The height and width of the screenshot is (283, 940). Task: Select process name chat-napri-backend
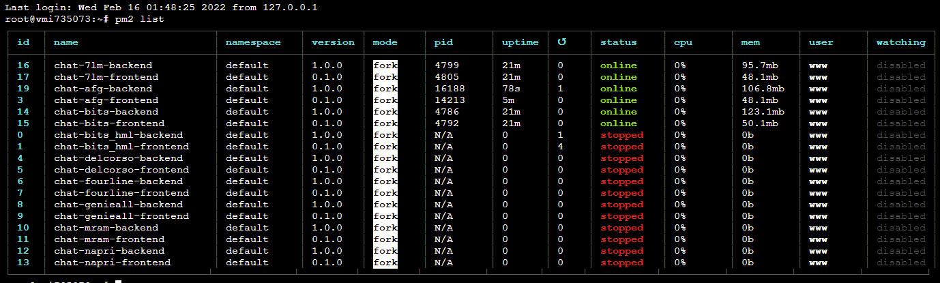109,251
